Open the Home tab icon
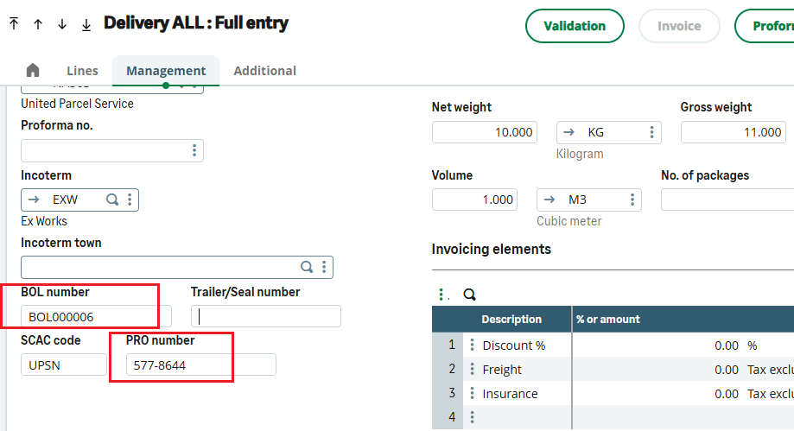The width and height of the screenshot is (794, 431). (x=33, y=71)
